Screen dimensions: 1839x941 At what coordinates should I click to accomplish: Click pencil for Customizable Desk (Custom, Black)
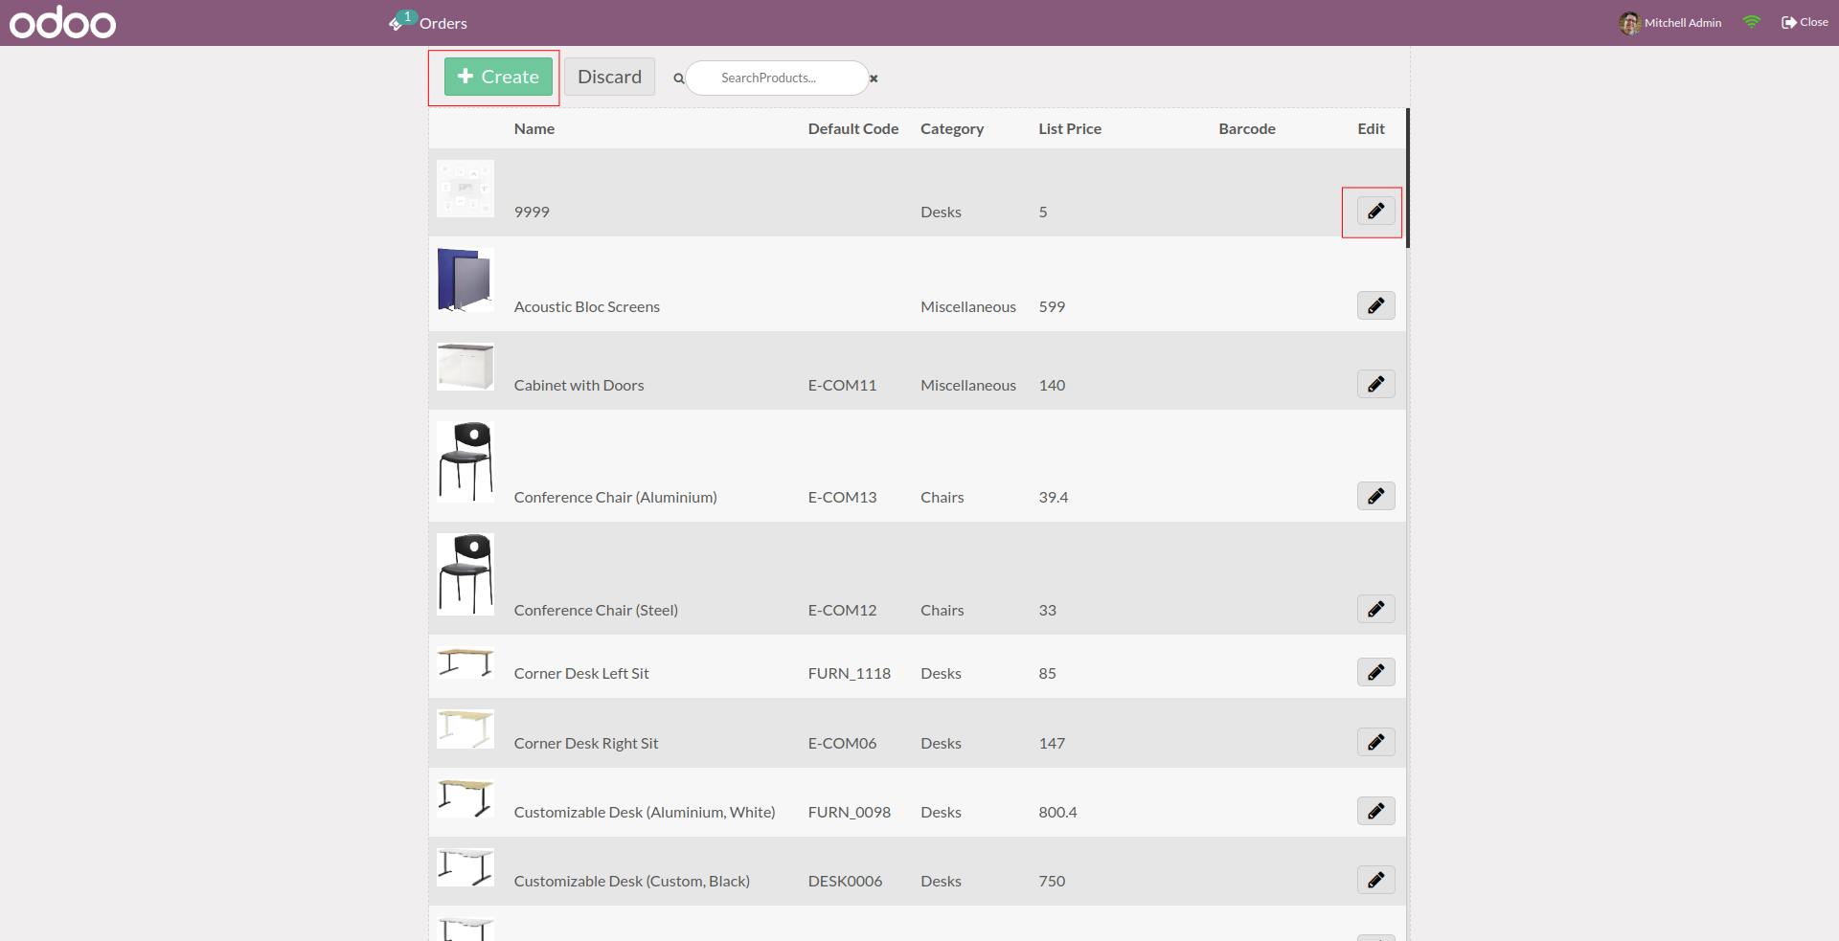coord(1375,880)
